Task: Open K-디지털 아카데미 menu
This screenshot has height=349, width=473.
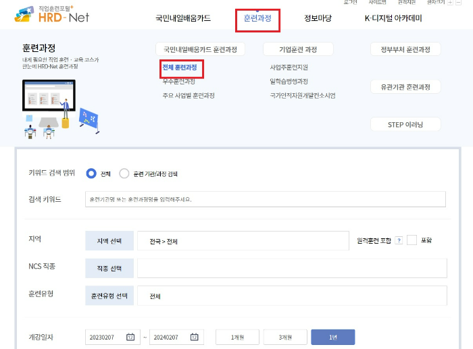Action: (x=393, y=18)
